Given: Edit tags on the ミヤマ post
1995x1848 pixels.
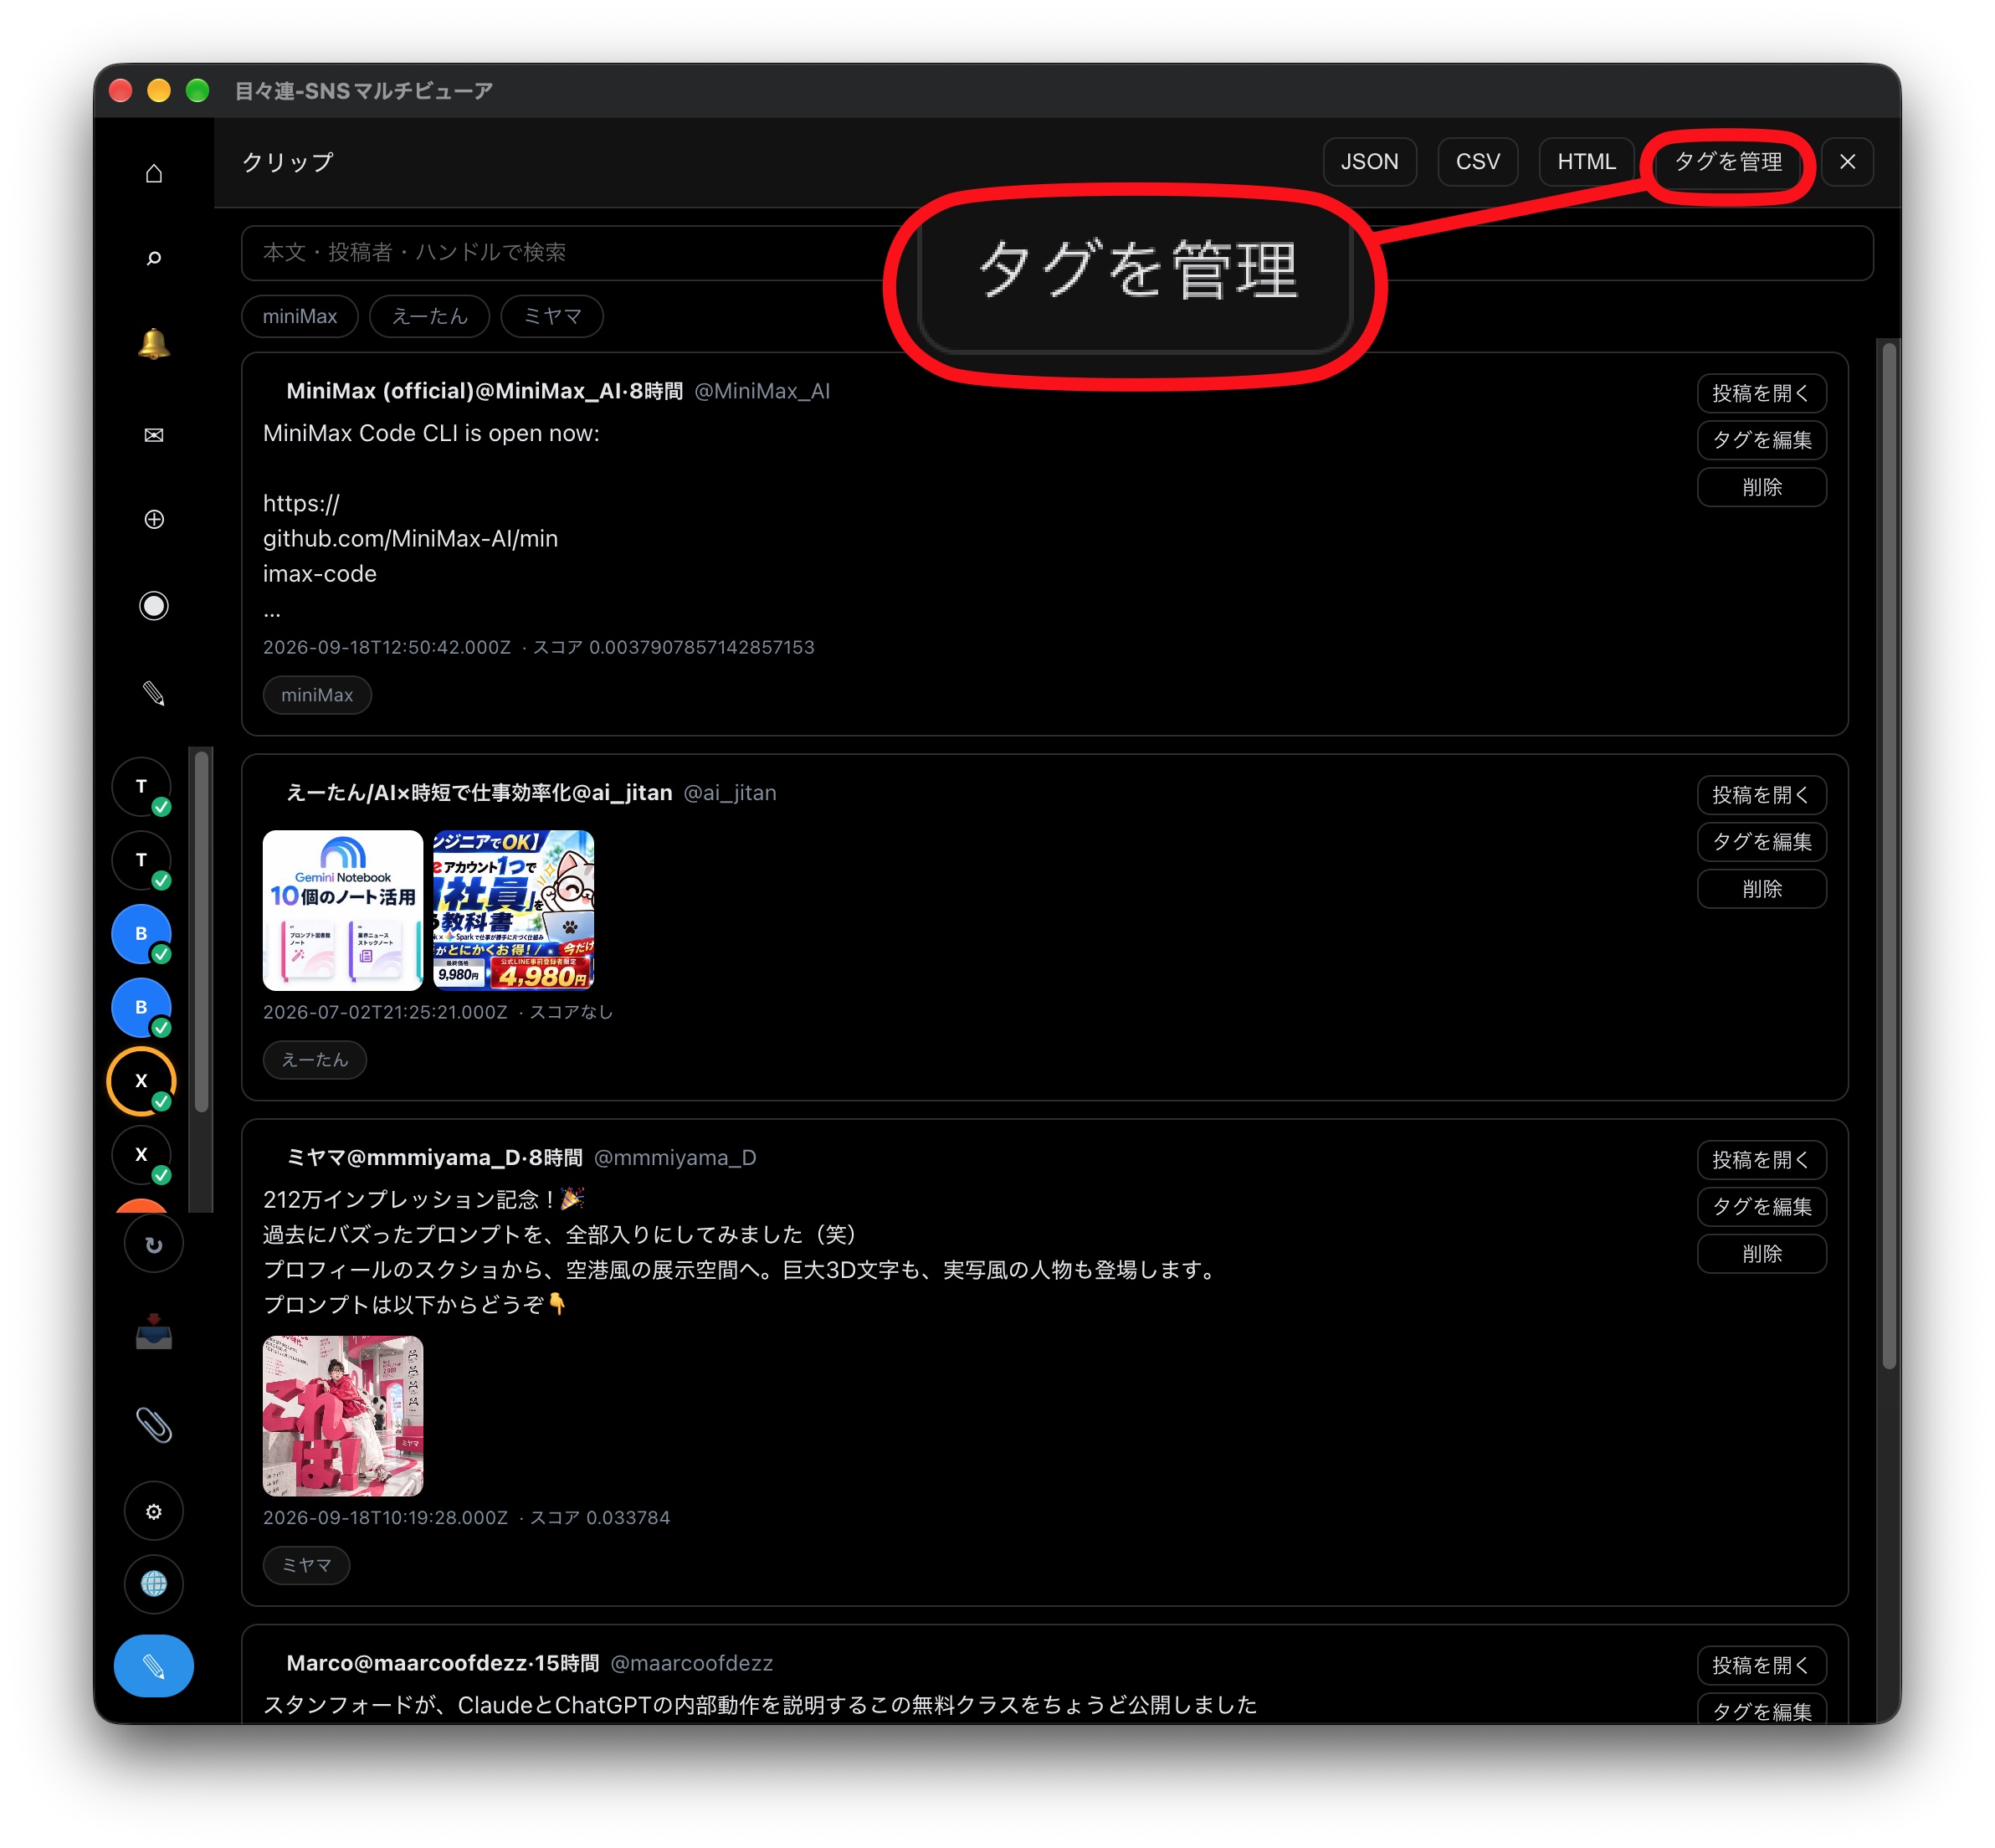Looking at the screenshot, I should 1761,1207.
